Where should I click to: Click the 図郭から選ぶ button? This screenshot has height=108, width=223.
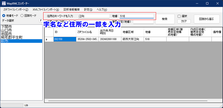207,19
